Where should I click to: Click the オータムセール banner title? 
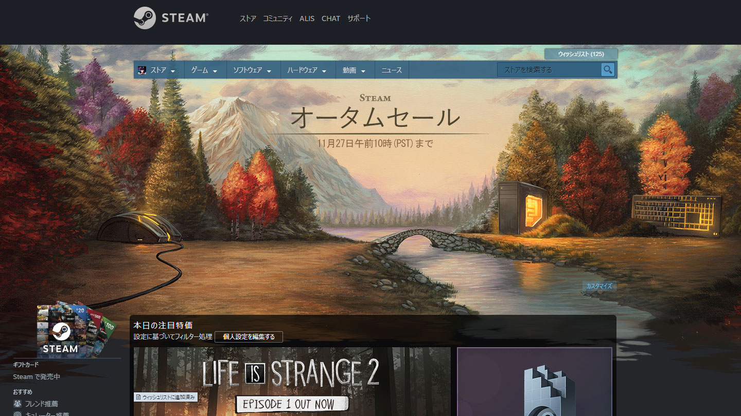pyautogui.click(x=375, y=117)
